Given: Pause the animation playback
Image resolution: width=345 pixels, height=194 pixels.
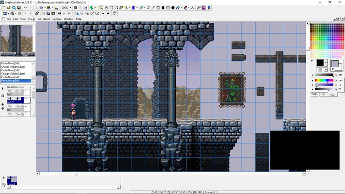Looking at the screenshot, I should click(x=69, y=13).
